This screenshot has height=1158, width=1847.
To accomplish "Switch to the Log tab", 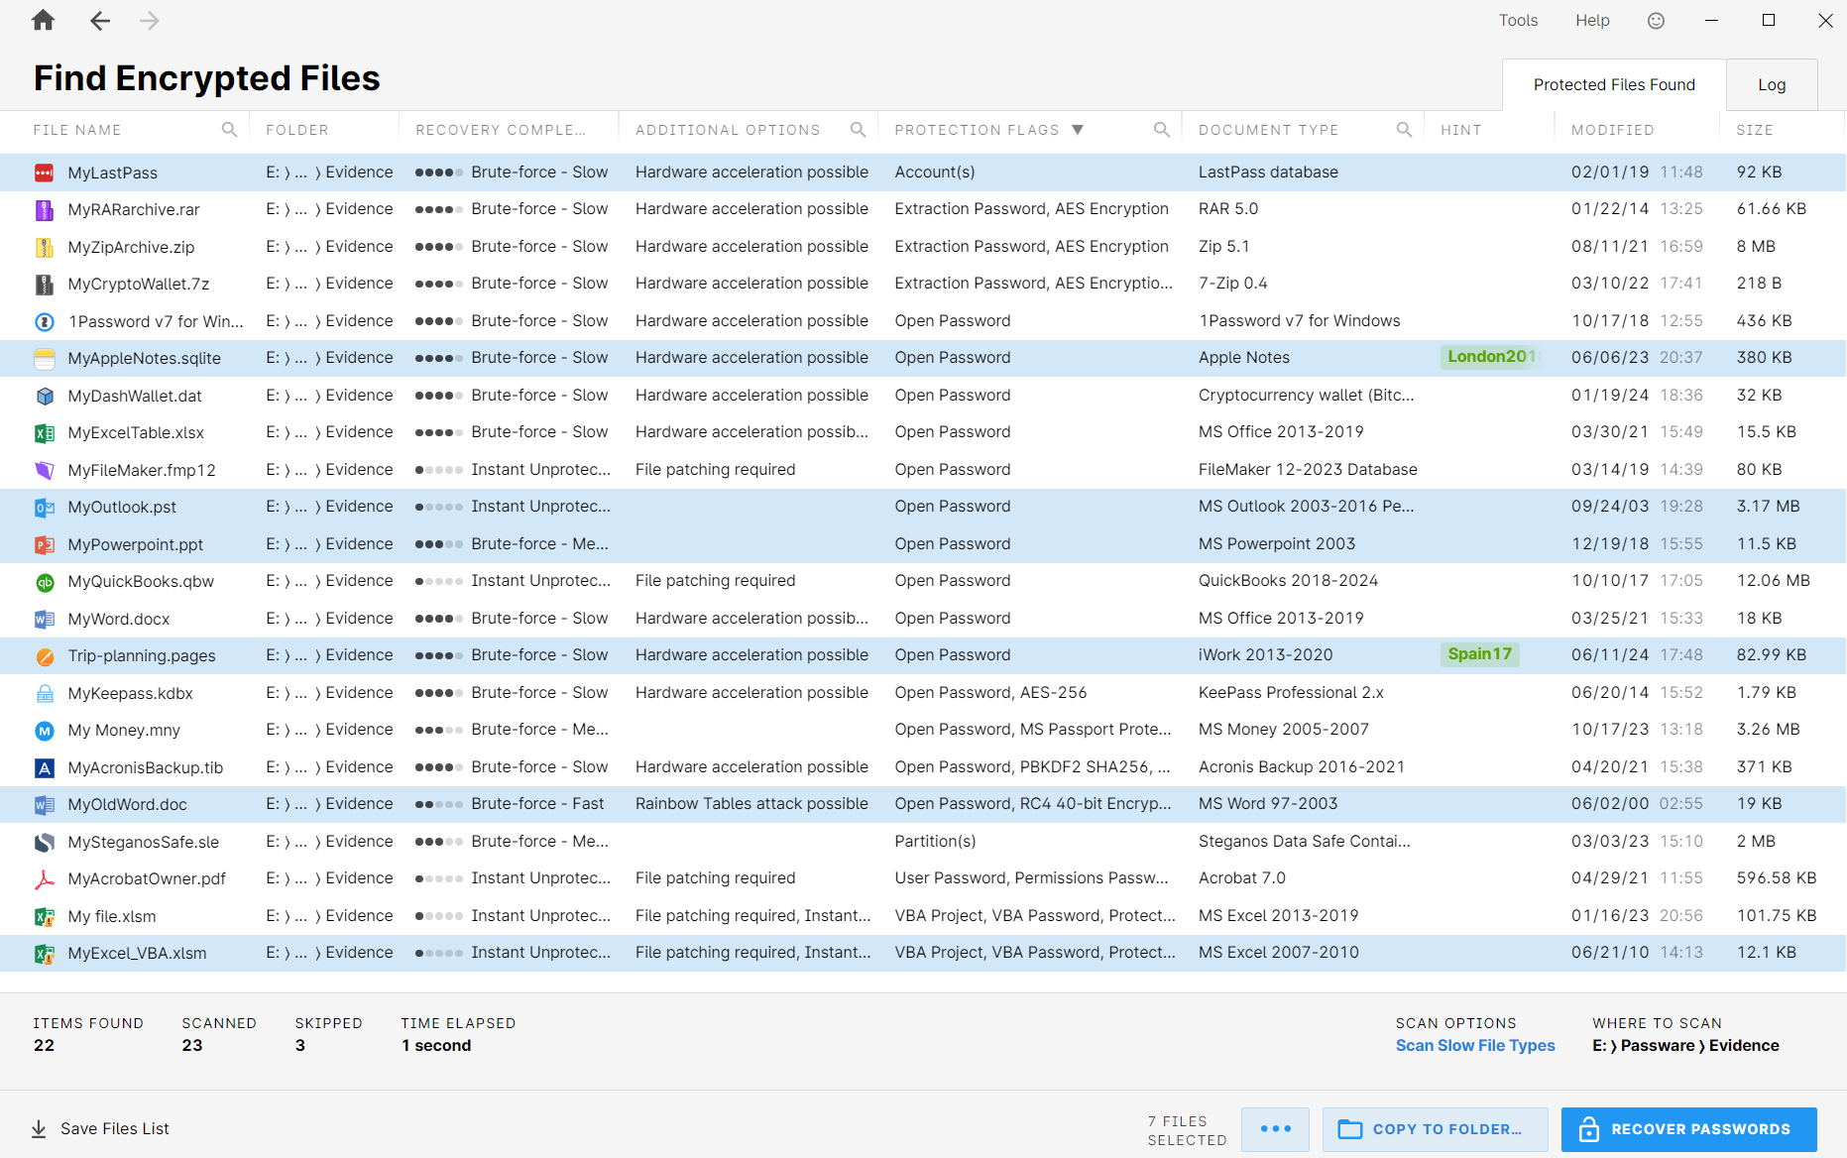I will [1772, 85].
